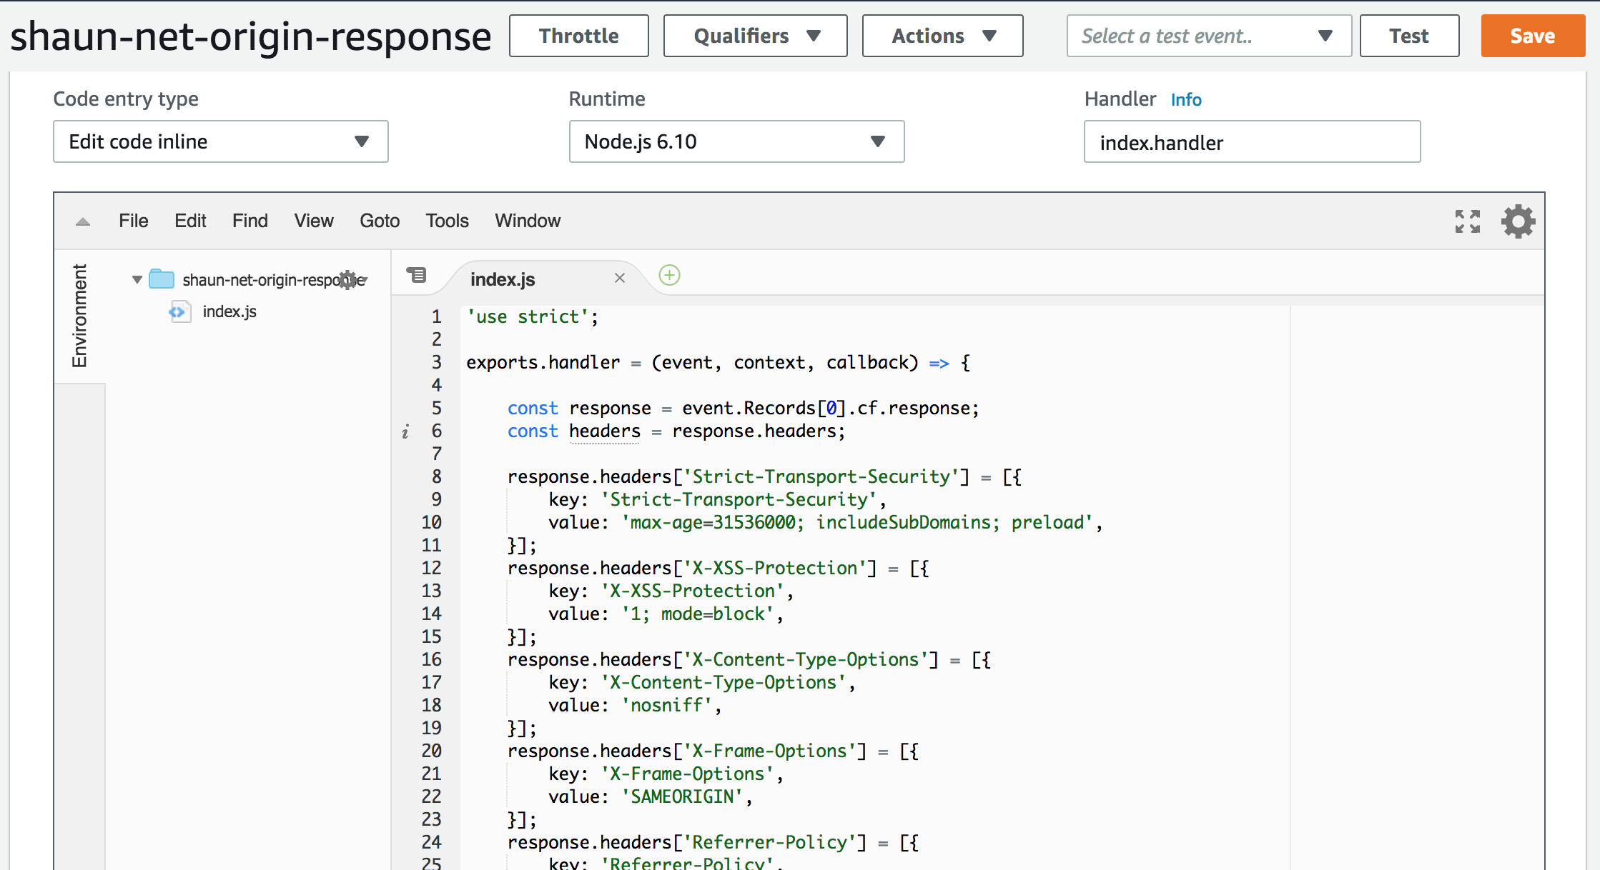Expand the test event selector
The height and width of the screenshot is (870, 1600).
(x=1326, y=36)
